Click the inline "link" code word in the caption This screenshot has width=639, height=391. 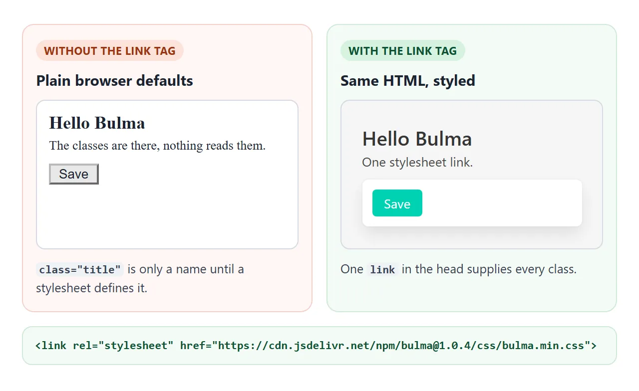(383, 270)
